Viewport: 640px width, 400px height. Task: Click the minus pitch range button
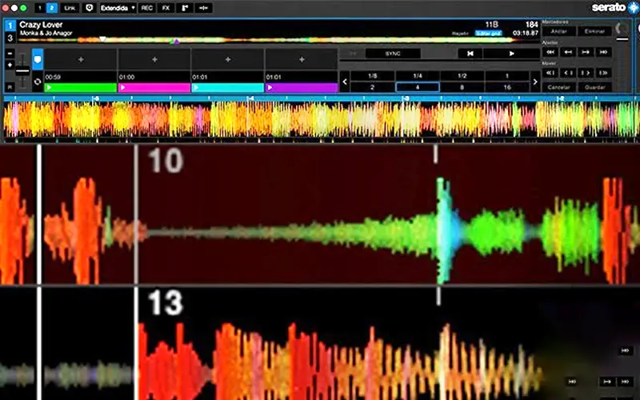tap(10, 54)
